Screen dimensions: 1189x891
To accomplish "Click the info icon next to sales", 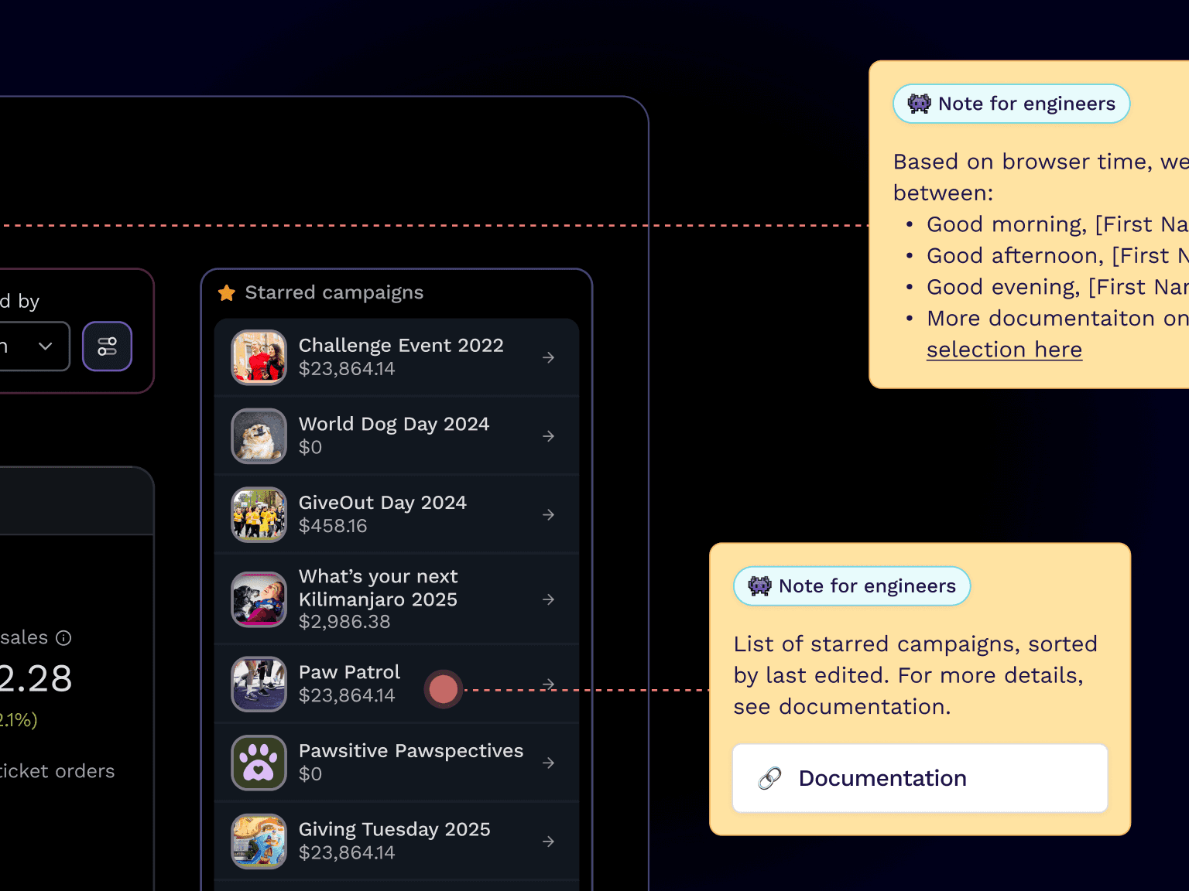I will pyautogui.click(x=64, y=637).
